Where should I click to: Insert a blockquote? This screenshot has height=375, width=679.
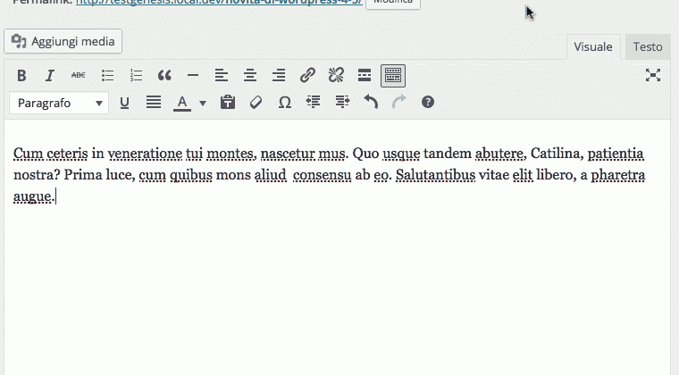164,75
